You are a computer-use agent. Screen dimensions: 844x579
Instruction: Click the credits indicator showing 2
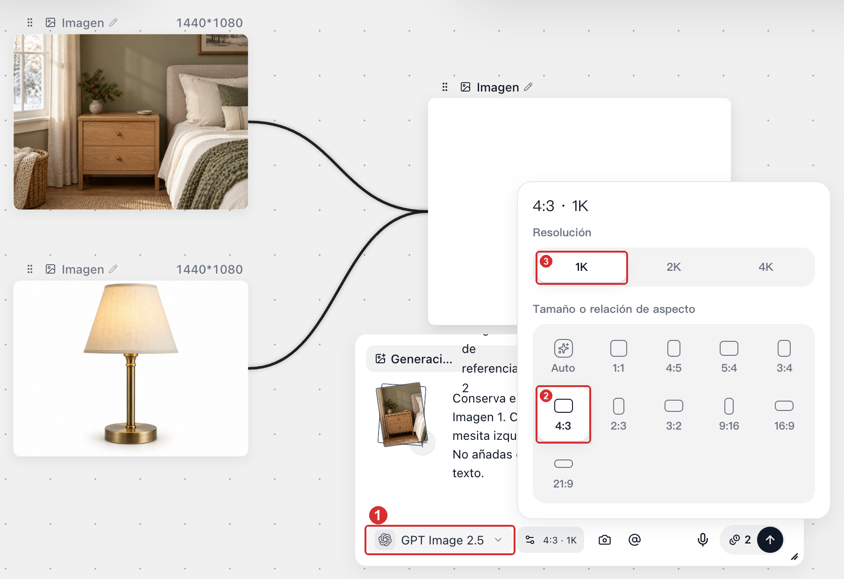click(x=741, y=540)
